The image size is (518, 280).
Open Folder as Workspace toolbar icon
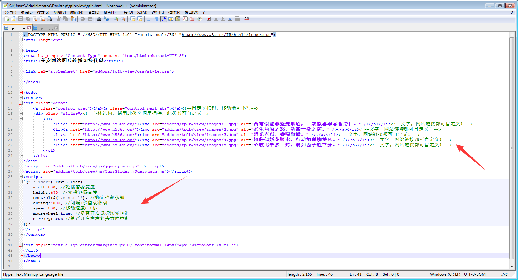[x=192, y=19]
